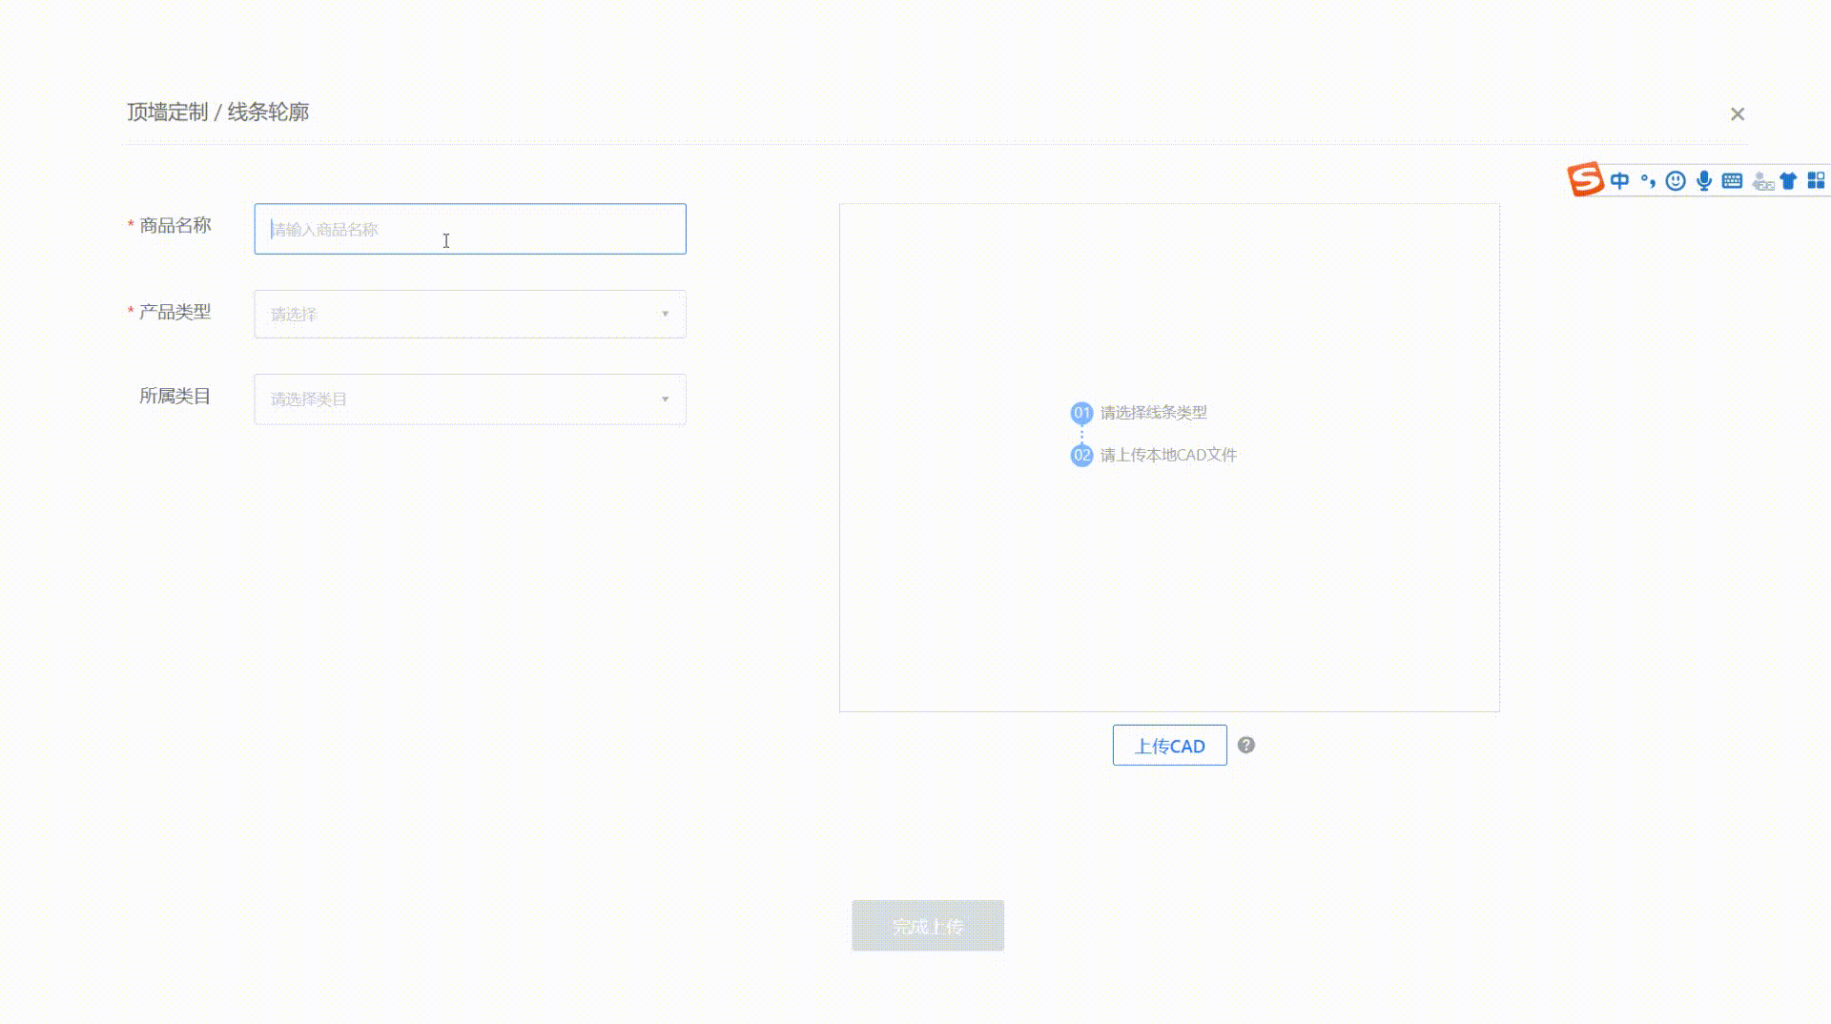Click the step 01 badge
Image resolution: width=1831 pixels, height=1024 pixels.
(1081, 413)
